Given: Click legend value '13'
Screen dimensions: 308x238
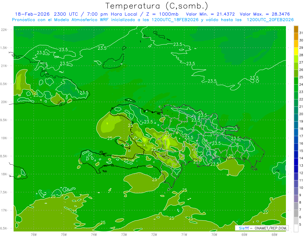Looking at the screenshot, I should pyautogui.click(x=301, y=166).
